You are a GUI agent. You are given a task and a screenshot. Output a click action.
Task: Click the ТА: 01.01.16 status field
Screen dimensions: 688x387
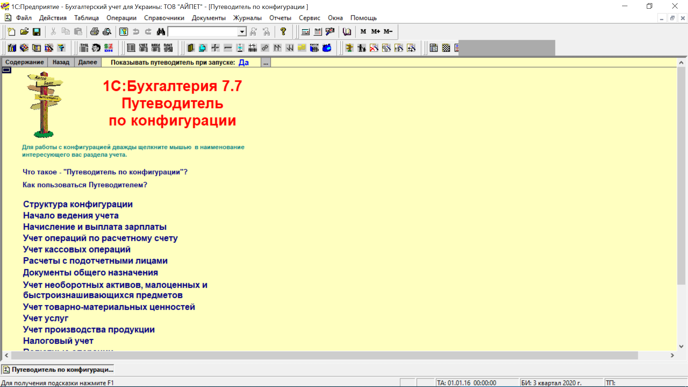477,383
